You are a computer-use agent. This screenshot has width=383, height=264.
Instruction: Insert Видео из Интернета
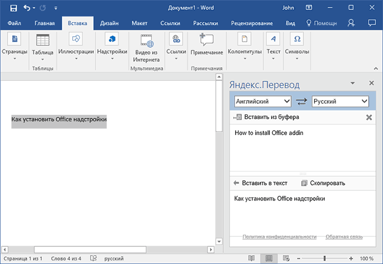[147, 48]
